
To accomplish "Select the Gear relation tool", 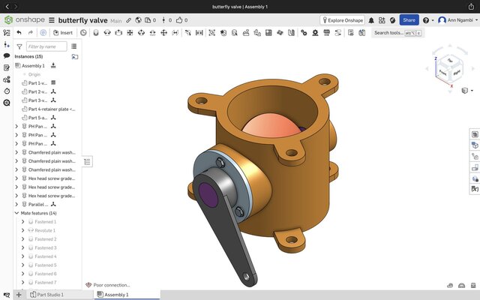I will point(304,33).
